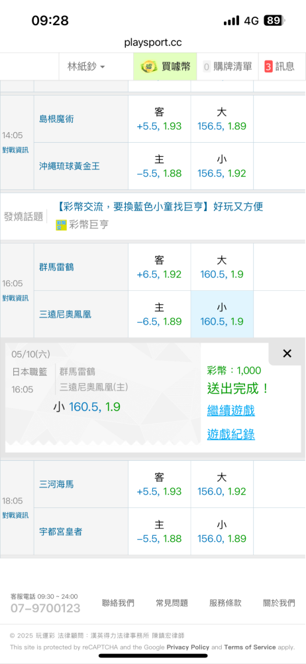The image size is (306, 664).
Task: Tap the playsport.cc address bar
Action: coord(153,42)
